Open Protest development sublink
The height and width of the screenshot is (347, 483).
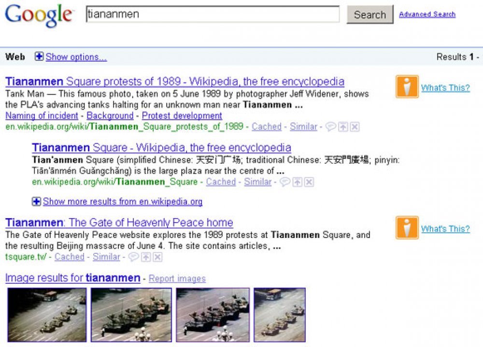pyautogui.click(x=182, y=115)
